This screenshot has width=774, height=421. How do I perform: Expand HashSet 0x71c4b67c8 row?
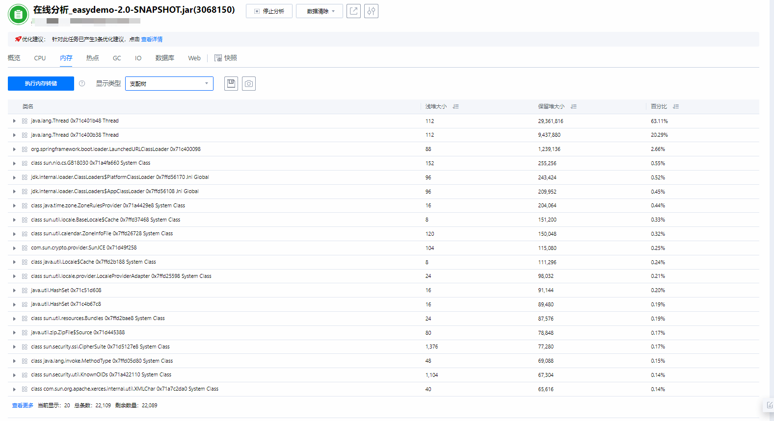pyautogui.click(x=14, y=304)
